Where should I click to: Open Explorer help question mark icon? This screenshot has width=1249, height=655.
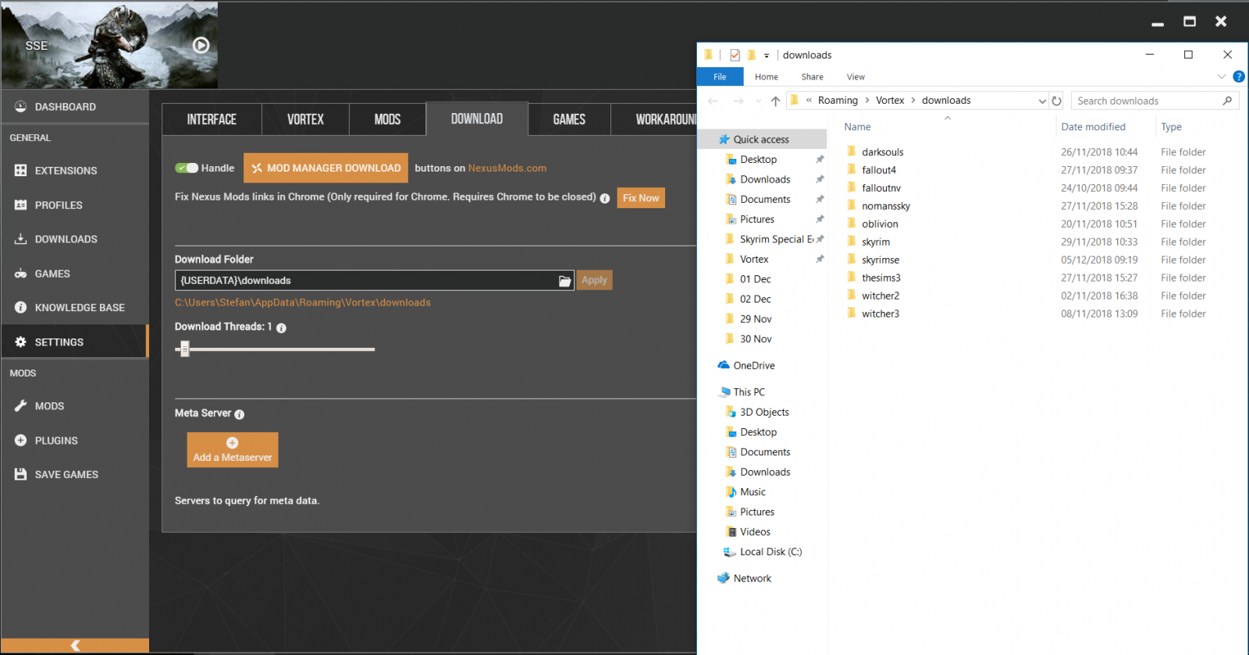pos(1239,76)
